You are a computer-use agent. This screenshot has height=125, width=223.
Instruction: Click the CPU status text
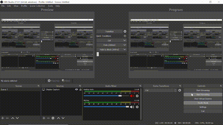tap(204, 123)
